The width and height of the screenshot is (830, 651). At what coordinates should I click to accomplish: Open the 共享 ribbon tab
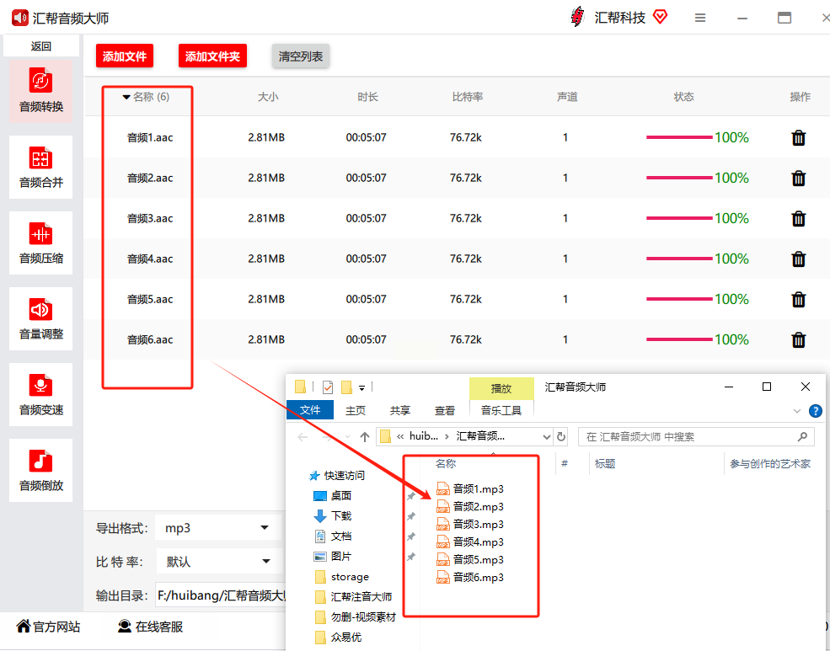pos(400,410)
